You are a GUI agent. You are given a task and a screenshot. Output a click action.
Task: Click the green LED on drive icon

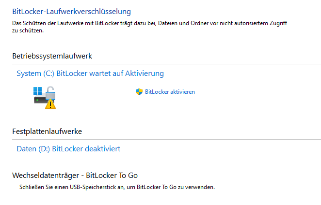click(x=37, y=100)
